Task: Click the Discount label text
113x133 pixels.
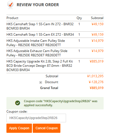Action: coord(52,82)
